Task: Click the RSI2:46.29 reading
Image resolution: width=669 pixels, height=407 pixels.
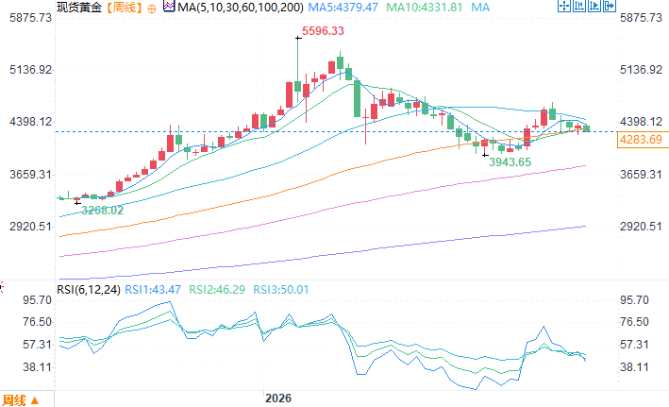Action: 217,290
